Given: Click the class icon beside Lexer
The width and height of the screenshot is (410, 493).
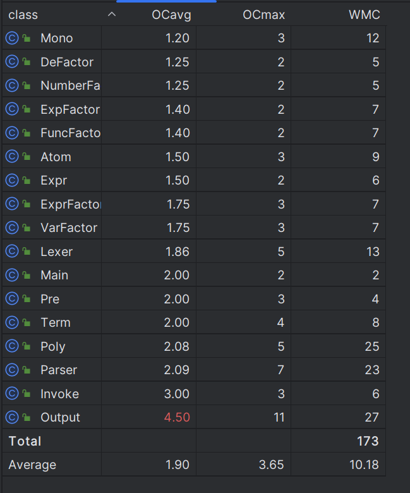Looking at the screenshot, I should click(12, 252).
